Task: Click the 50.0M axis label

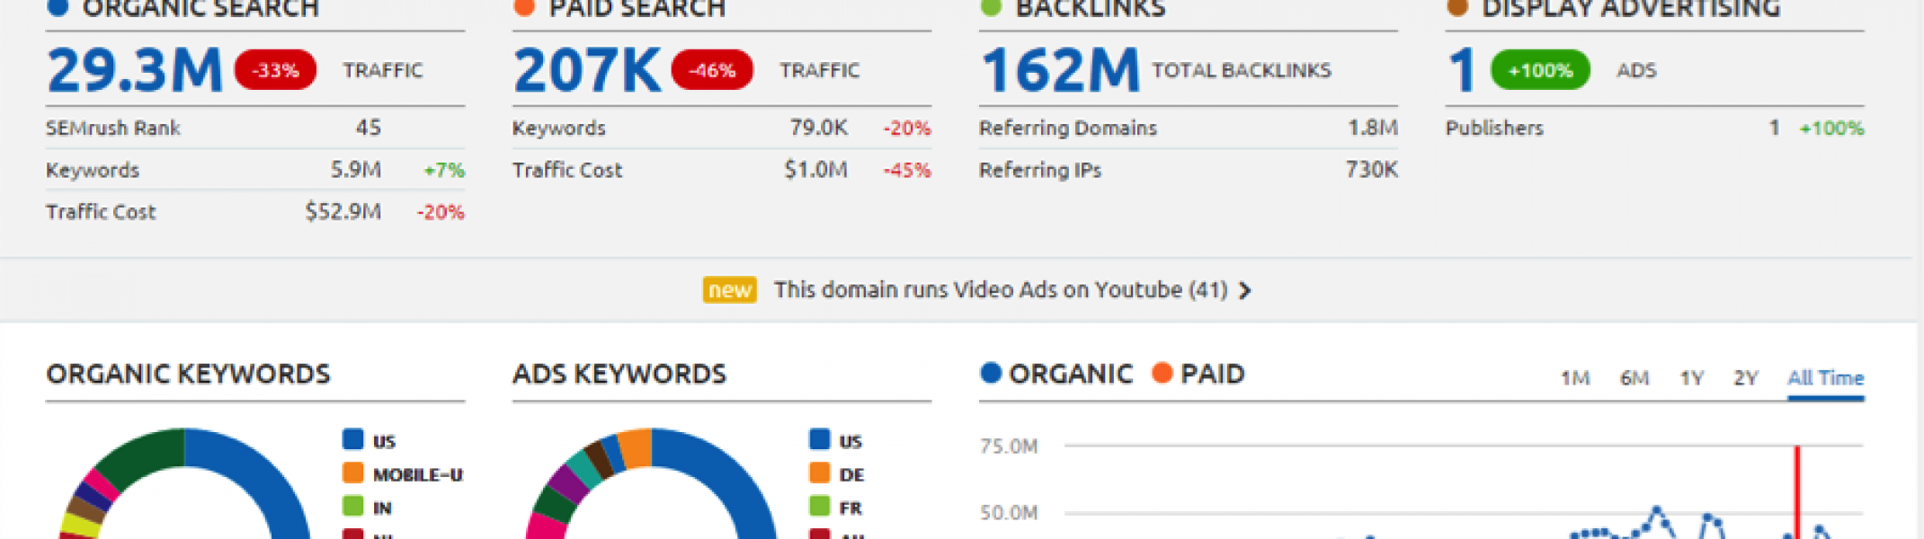Action: (x=1009, y=513)
